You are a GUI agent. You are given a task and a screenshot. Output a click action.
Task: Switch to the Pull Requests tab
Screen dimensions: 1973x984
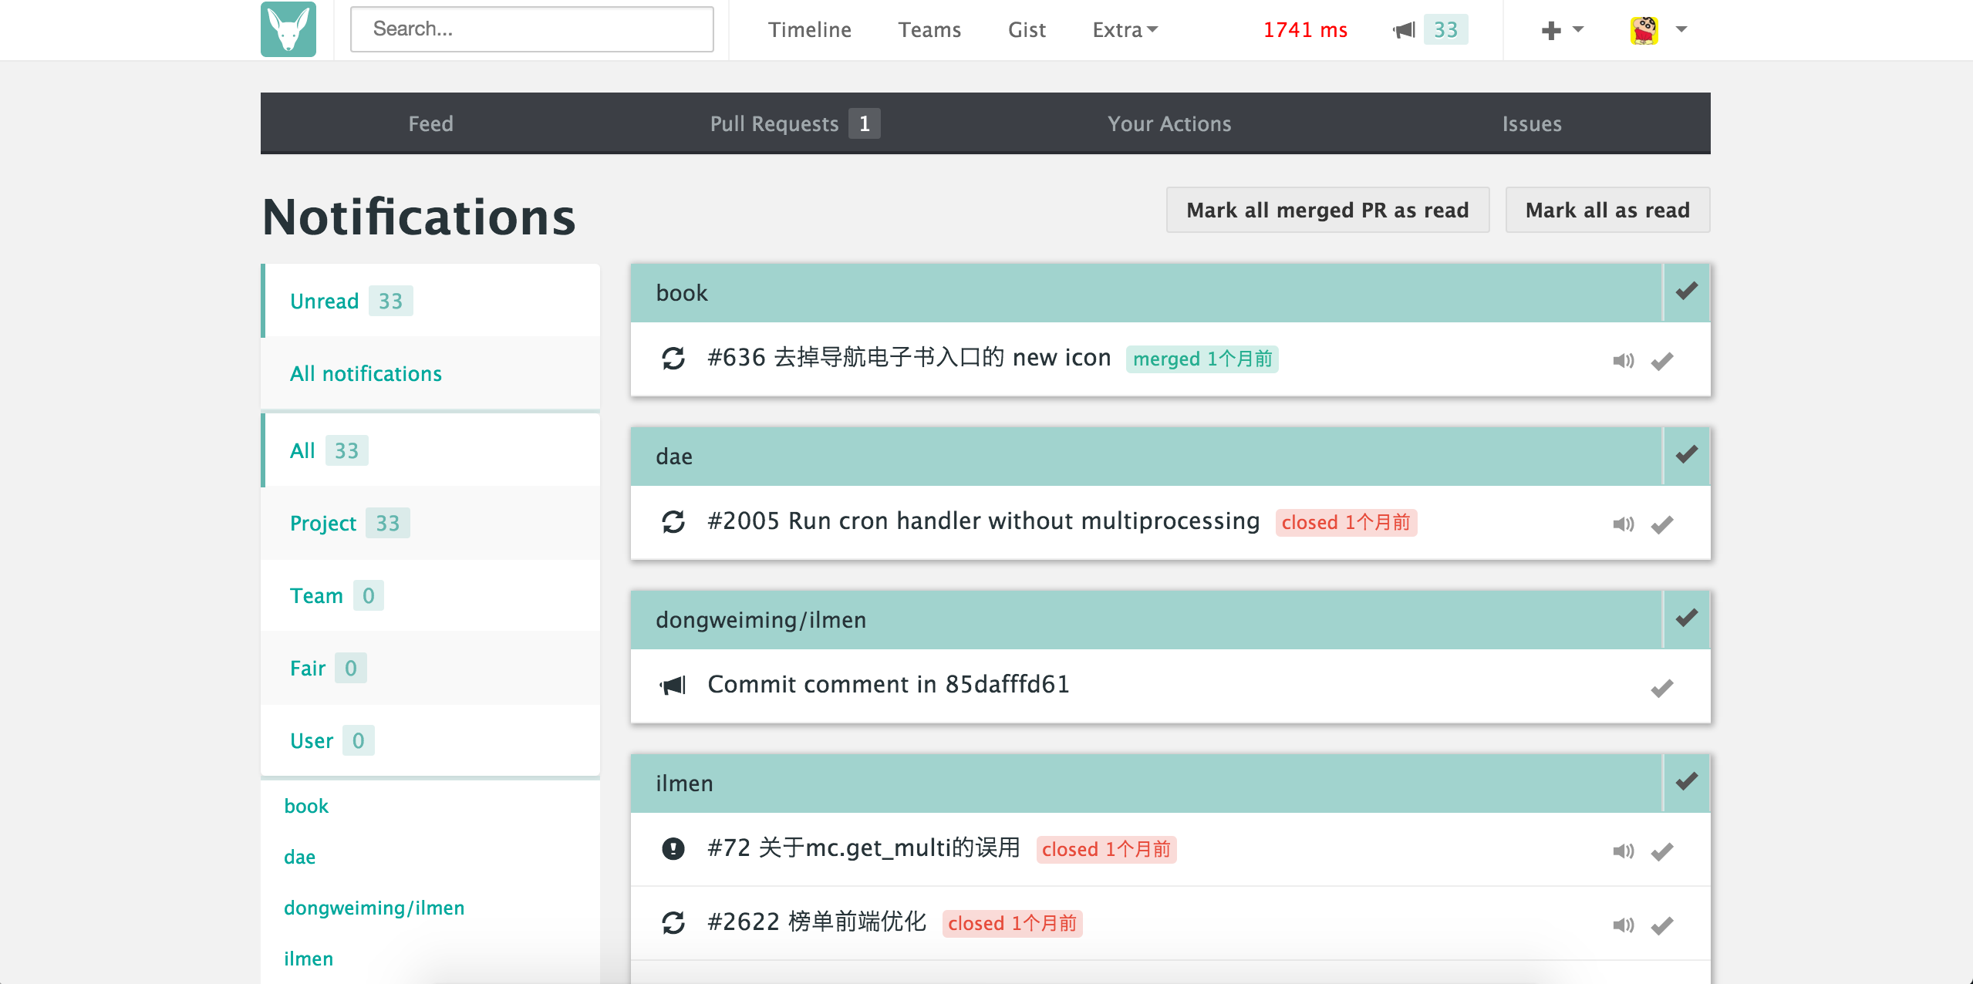[794, 123]
